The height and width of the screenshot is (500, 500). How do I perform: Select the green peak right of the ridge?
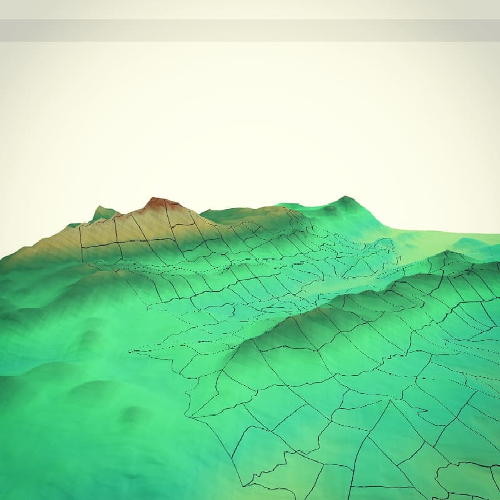click(x=345, y=202)
